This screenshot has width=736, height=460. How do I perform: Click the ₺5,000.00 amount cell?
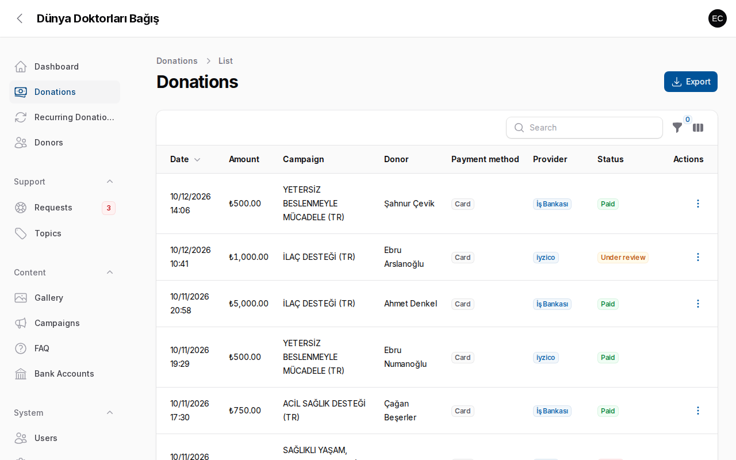[x=248, y=304]
